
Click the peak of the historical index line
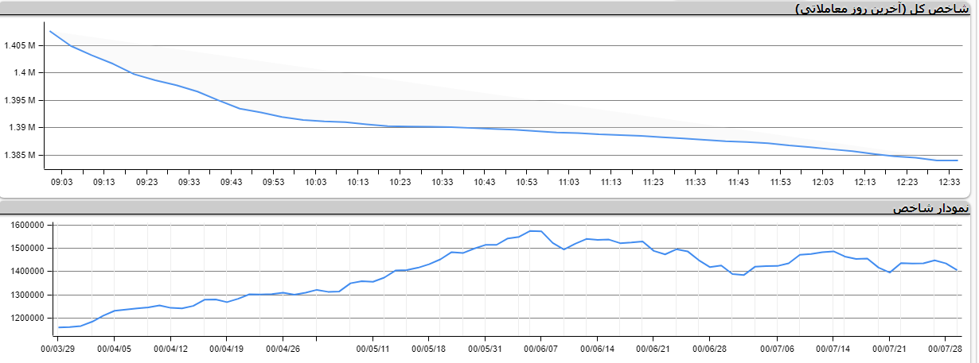click(x=531, y=231)
